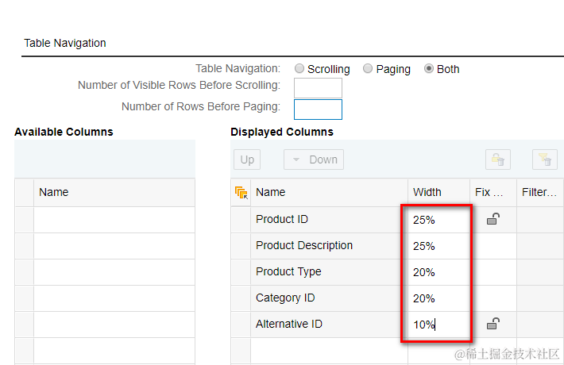Click the remove fixed column toolbar icon
The height and width of the screenshot is (365, 564).
(x=498, y=159)
